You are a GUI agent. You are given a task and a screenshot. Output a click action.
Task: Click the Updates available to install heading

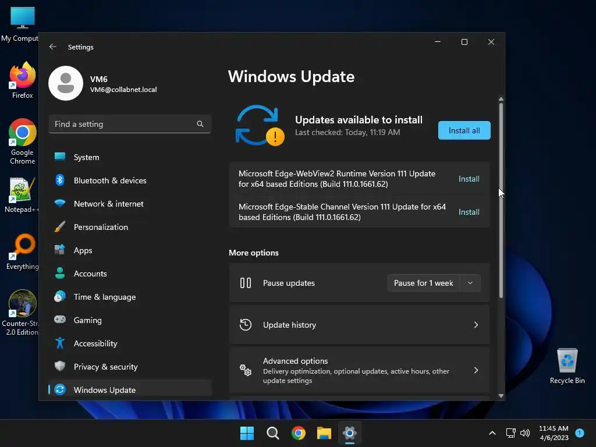[x=359, y=120]
